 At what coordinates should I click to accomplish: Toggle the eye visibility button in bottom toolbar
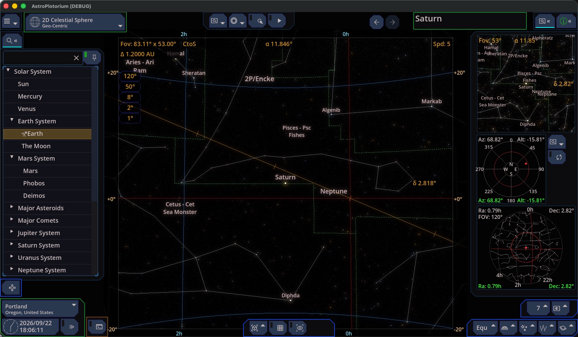(x=298, y=328)
